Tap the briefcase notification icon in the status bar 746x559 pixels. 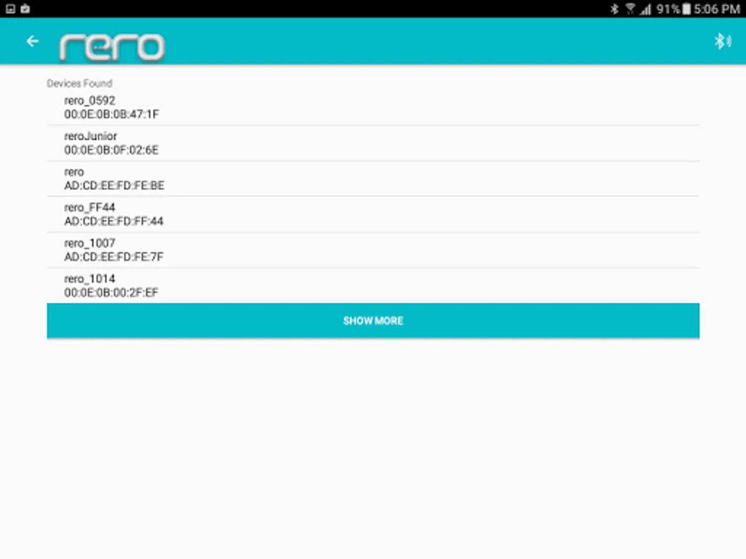(25, 9)
